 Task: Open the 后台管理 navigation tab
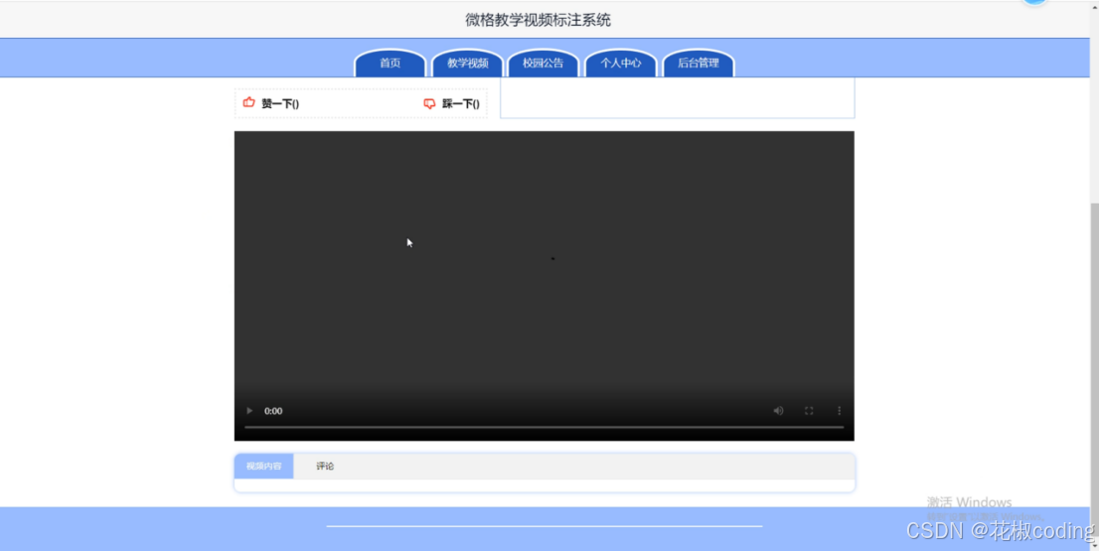tap(699, 63)
